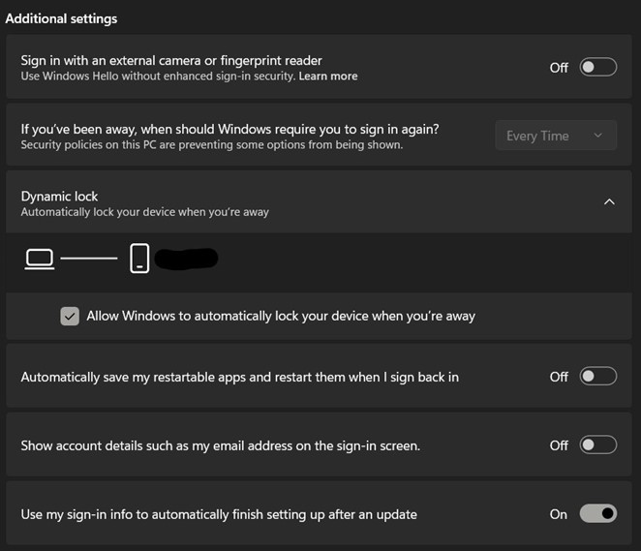Click the line connecting laptop and phone

click(x=89, y=259)
